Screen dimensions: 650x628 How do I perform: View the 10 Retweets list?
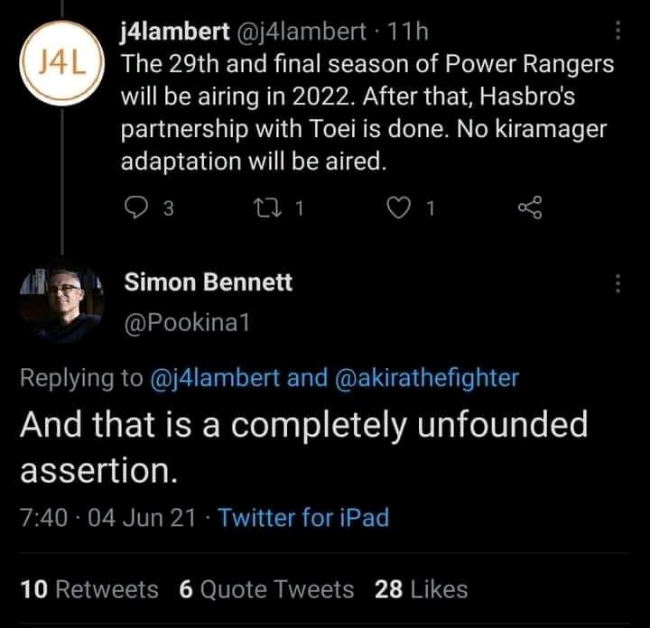click(88, 589)
